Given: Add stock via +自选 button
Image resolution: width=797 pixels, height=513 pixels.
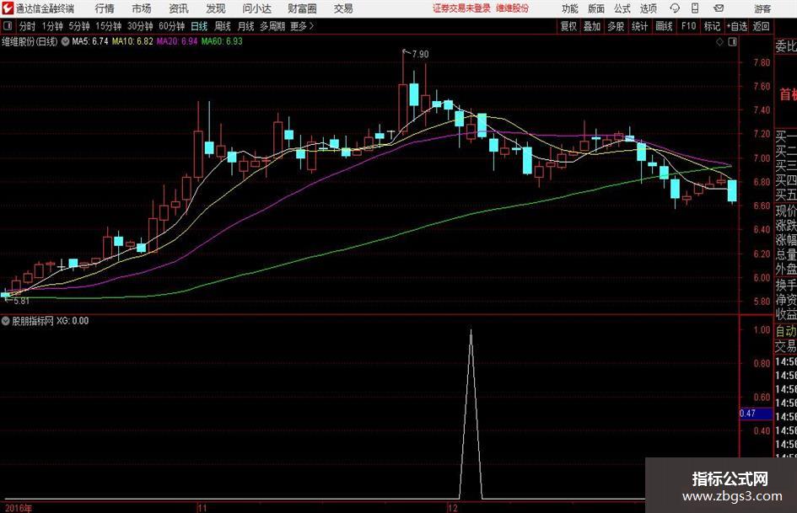Looking at the screenshot, I should pyautogui.click(x=736, y=26).
